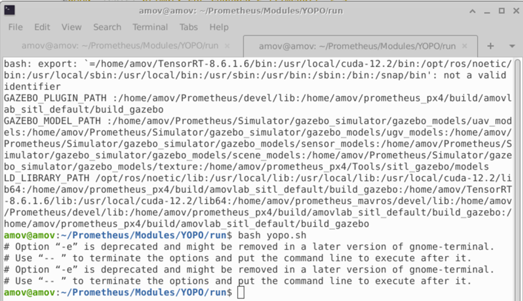Open the Search menu

pos(107,27)
